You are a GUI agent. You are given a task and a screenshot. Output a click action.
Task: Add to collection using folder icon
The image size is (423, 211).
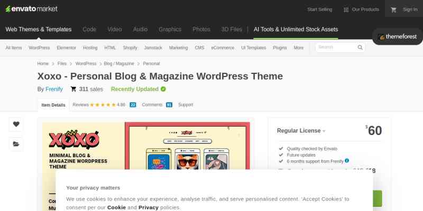16,143
